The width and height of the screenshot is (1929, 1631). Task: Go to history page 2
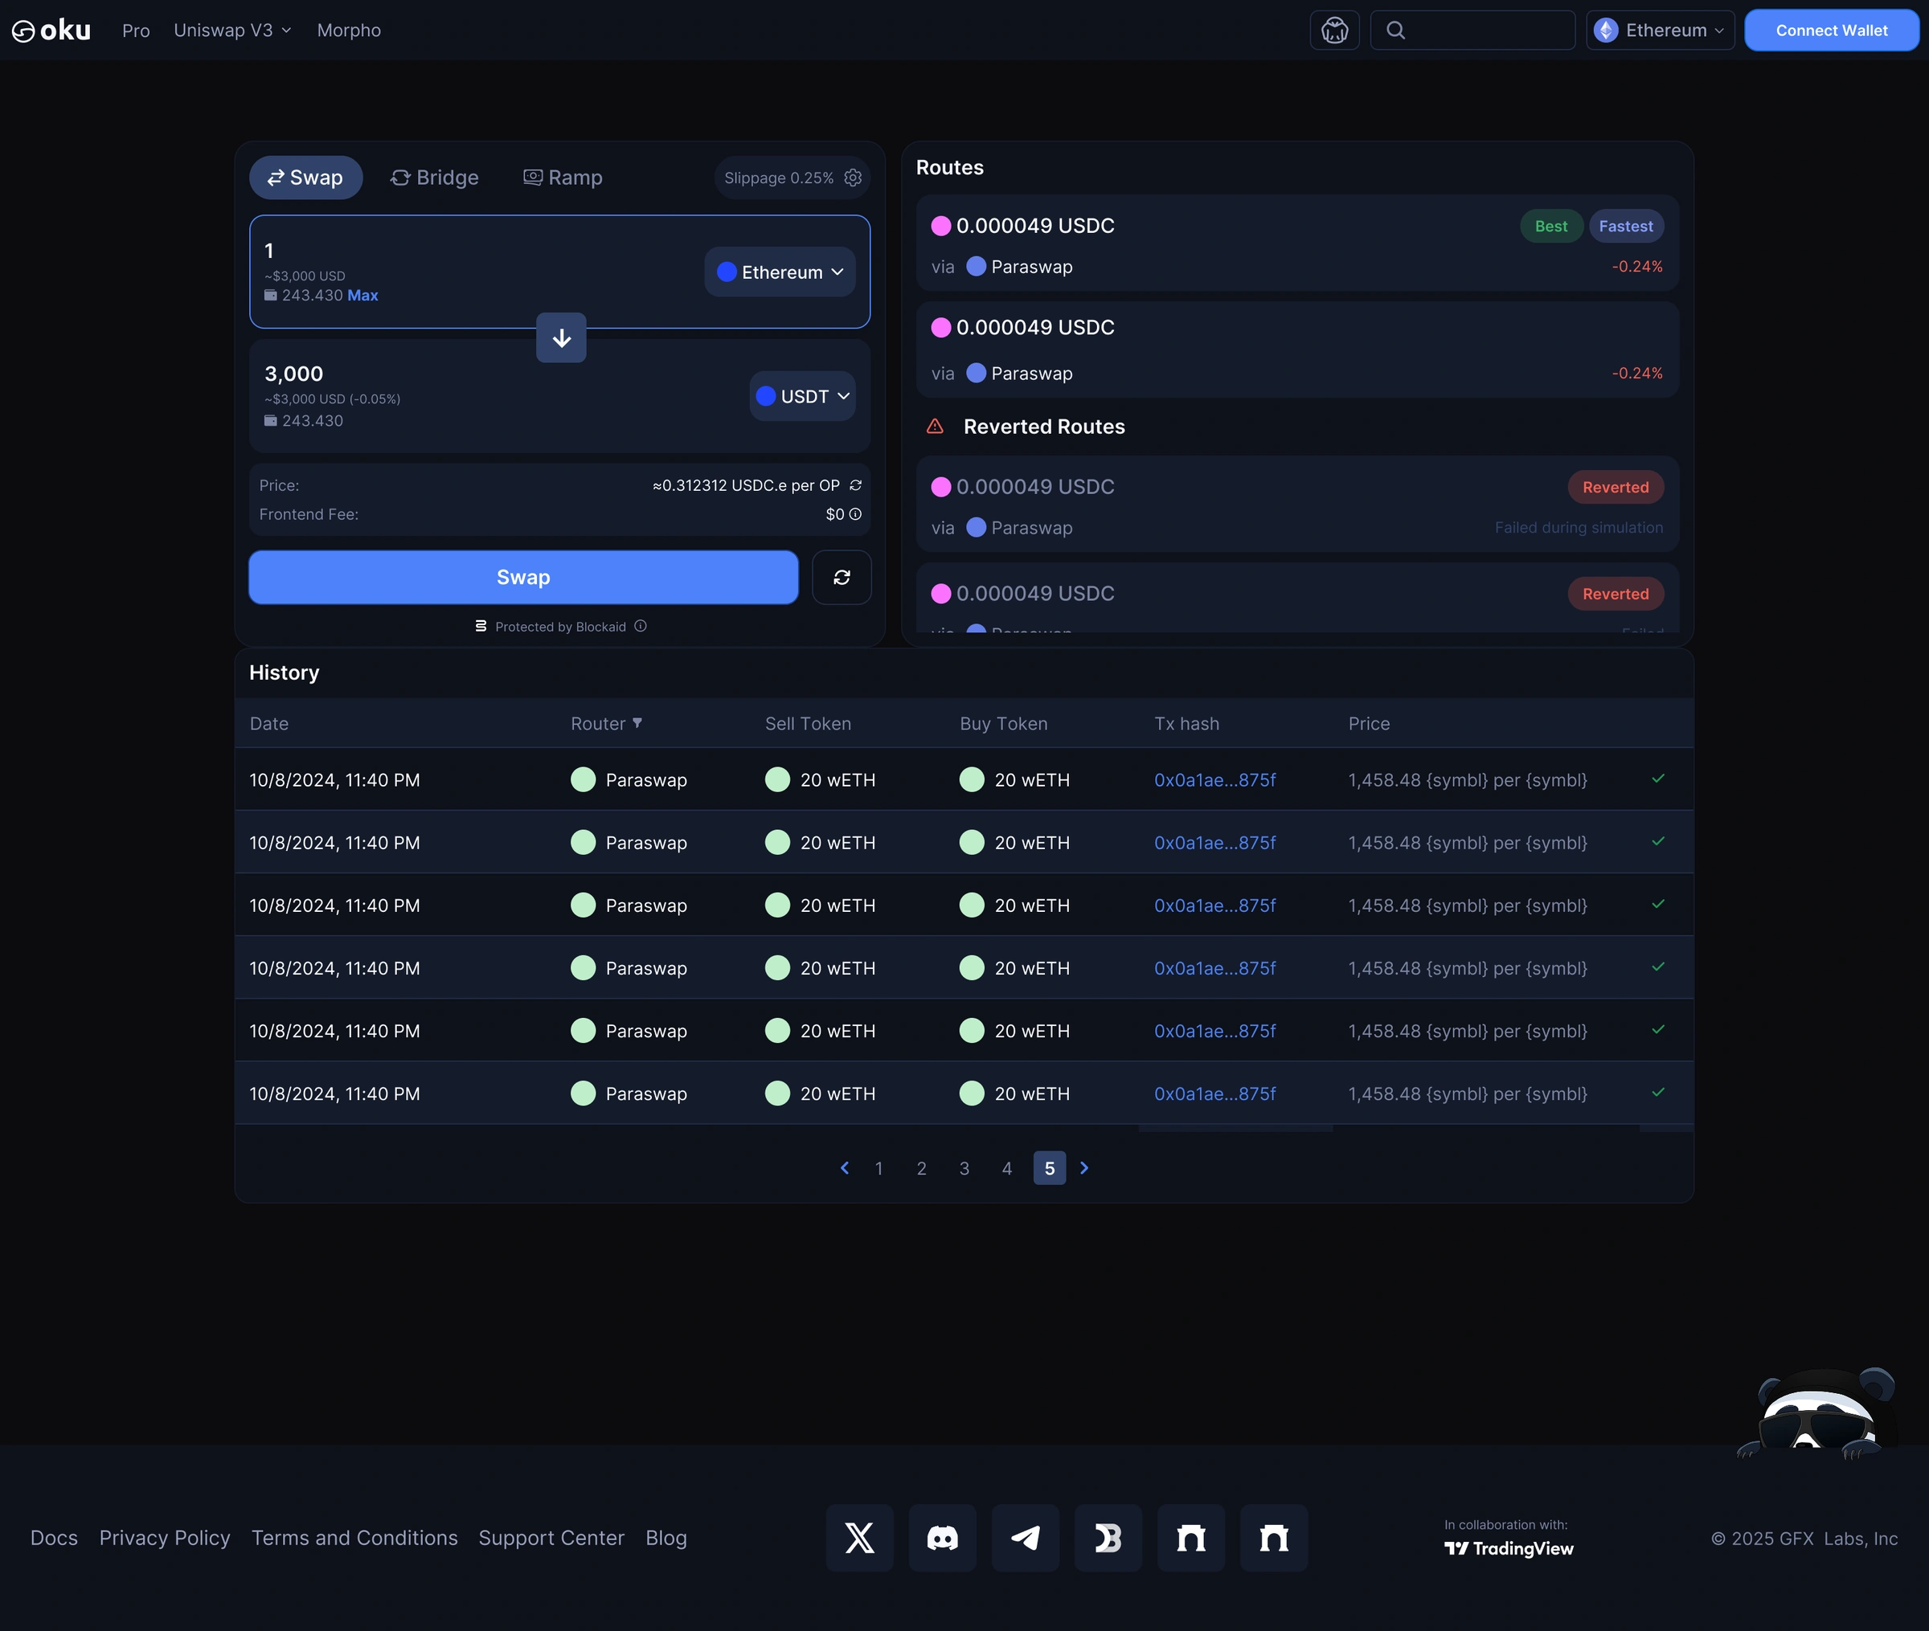921,1167
